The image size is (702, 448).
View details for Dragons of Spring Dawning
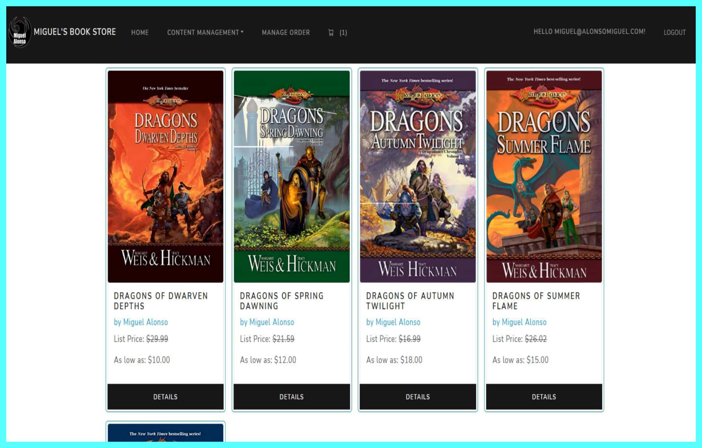[292, 397]
